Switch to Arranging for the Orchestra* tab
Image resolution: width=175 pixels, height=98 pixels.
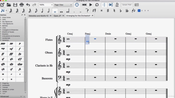(x=78, y=16)
